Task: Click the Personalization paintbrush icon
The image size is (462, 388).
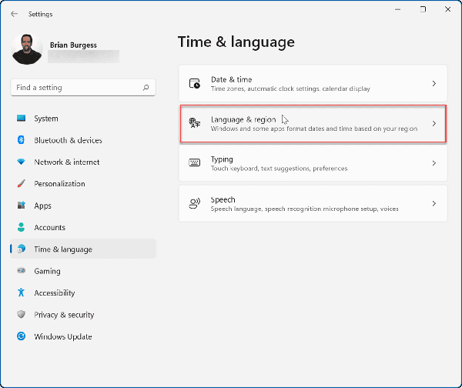Action: [x=22, y=183]
